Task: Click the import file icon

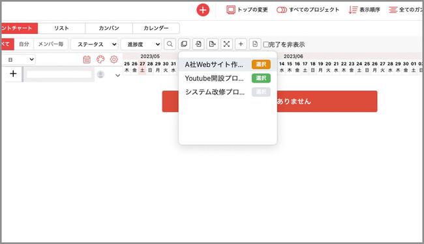Action: [x=198, y=44]
